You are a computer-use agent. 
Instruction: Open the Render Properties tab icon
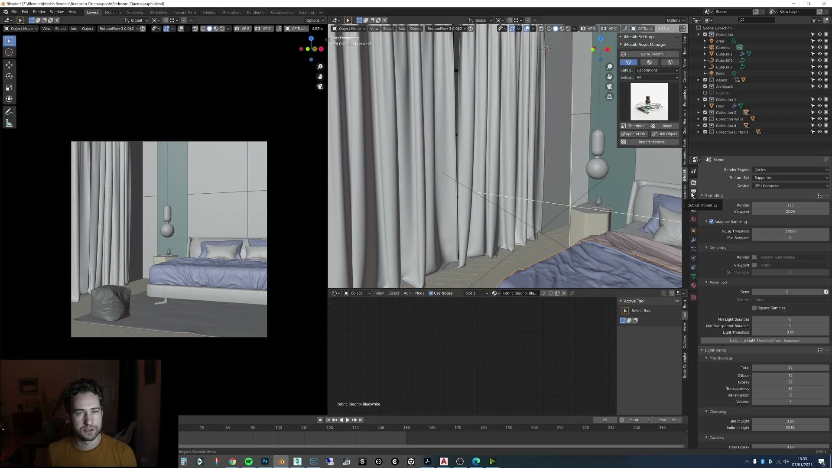pyautogui.click(x=693, y=182)
